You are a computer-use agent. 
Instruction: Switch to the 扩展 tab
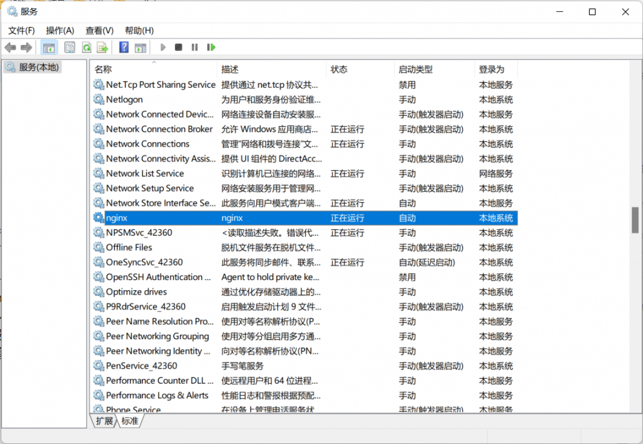[104, 421]
